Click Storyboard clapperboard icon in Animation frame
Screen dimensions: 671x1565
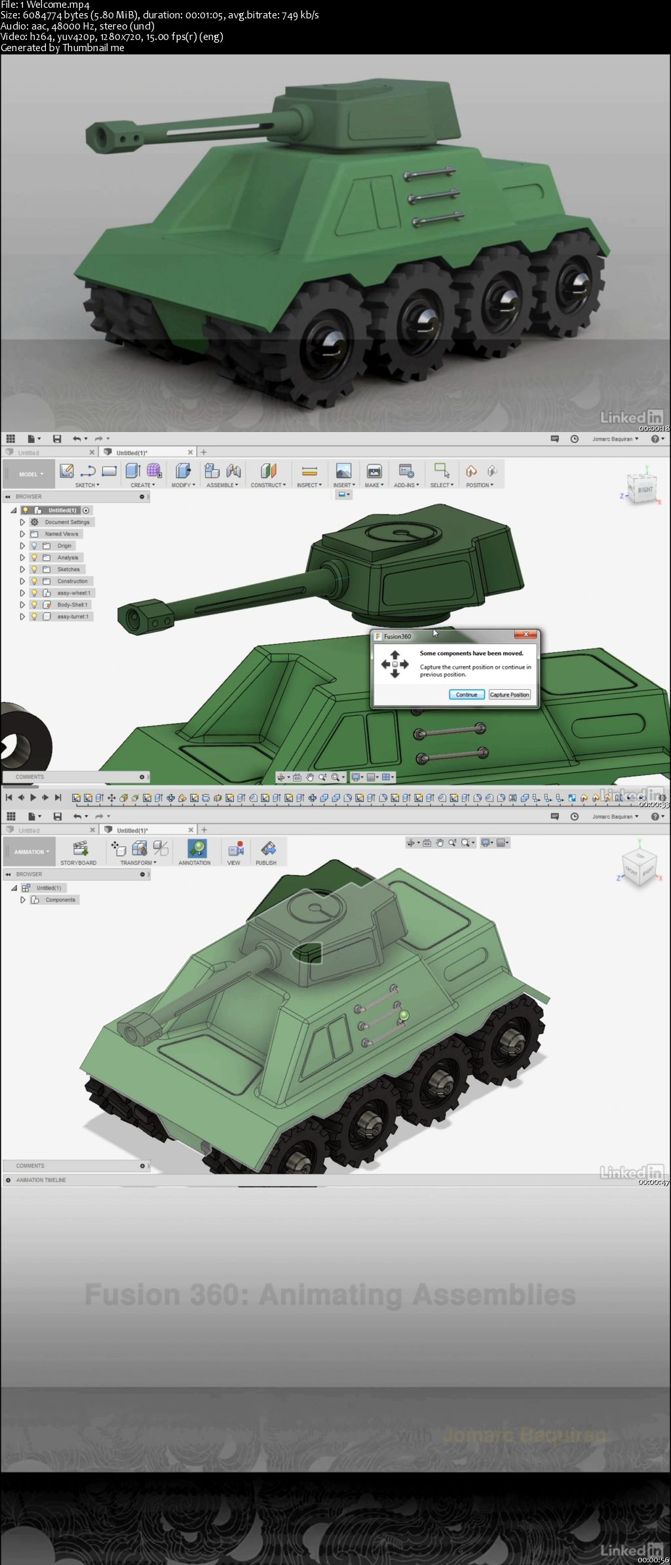[80, 848]
